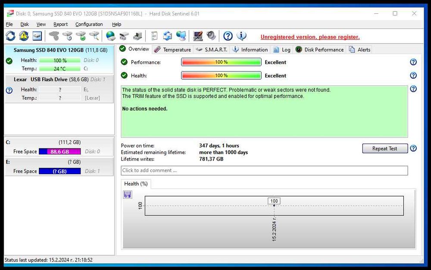This screenshot has height=270, width=431.
Task: Click the blue refresh arrows toolbar icon
Action: (x=10, y=36)
